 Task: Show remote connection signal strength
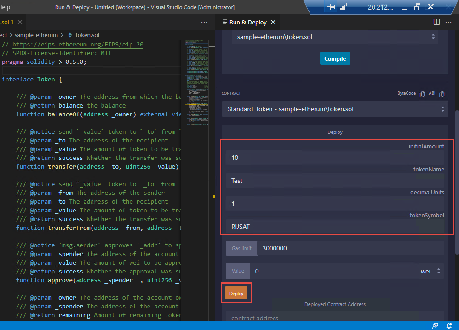344,7
